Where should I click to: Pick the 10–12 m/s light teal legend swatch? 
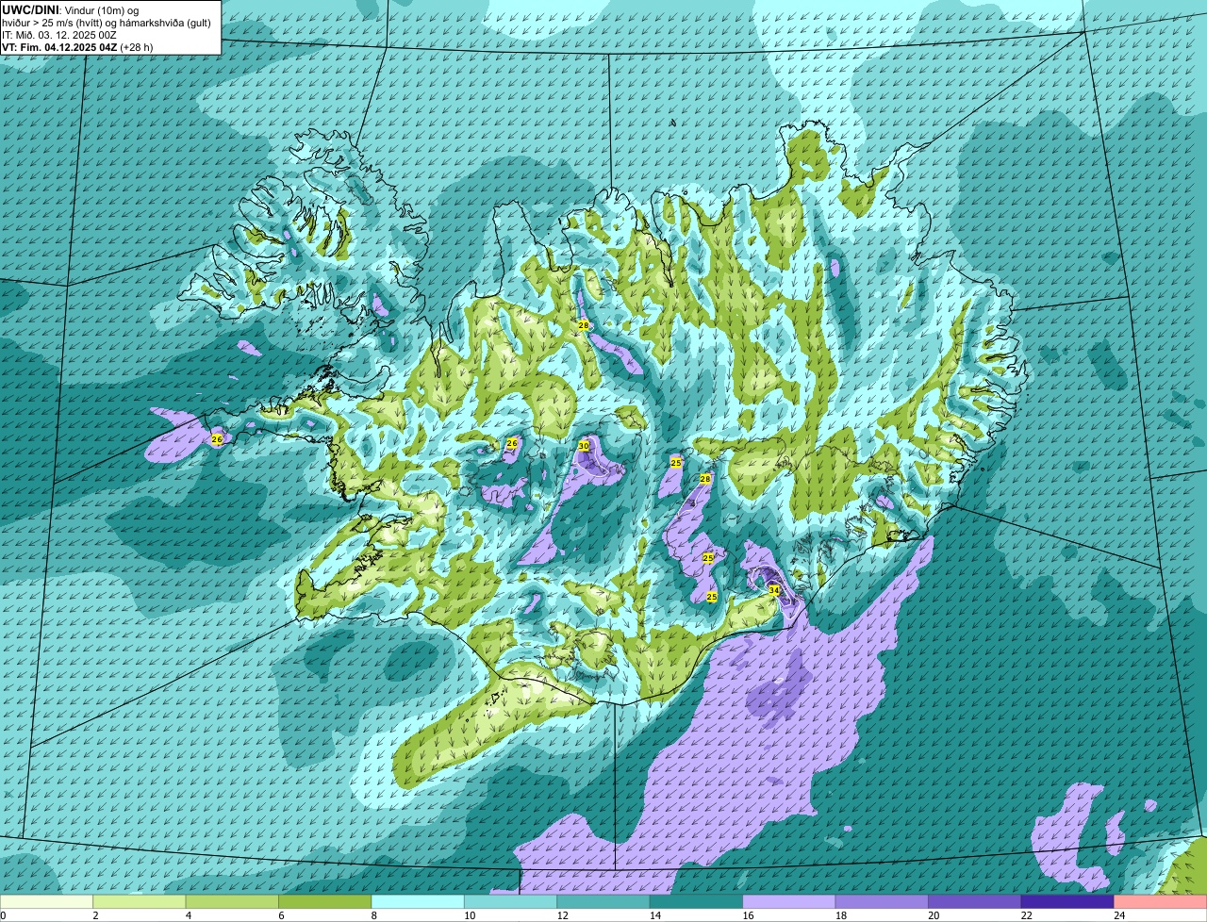tap(511, 902)
